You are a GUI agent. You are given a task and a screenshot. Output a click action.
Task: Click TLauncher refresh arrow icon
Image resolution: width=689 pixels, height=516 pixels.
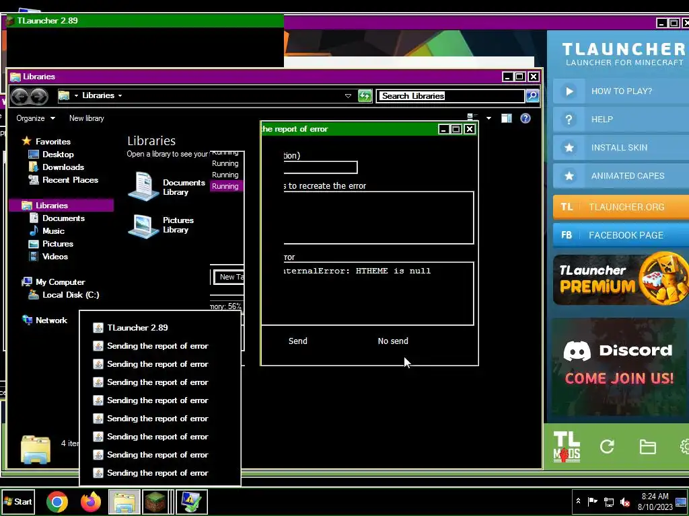coord(608,447)
